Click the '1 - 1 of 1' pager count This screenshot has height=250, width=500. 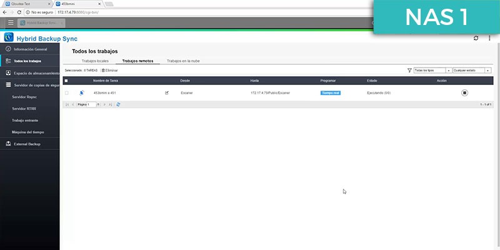(486, 104)
